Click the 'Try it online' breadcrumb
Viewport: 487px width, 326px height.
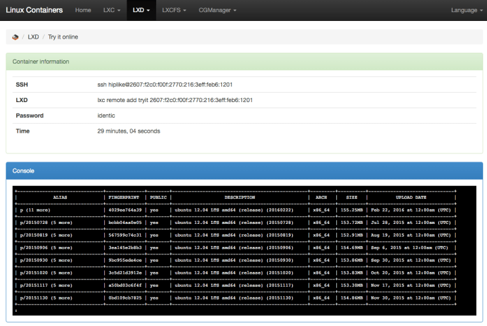click(63, 37)
